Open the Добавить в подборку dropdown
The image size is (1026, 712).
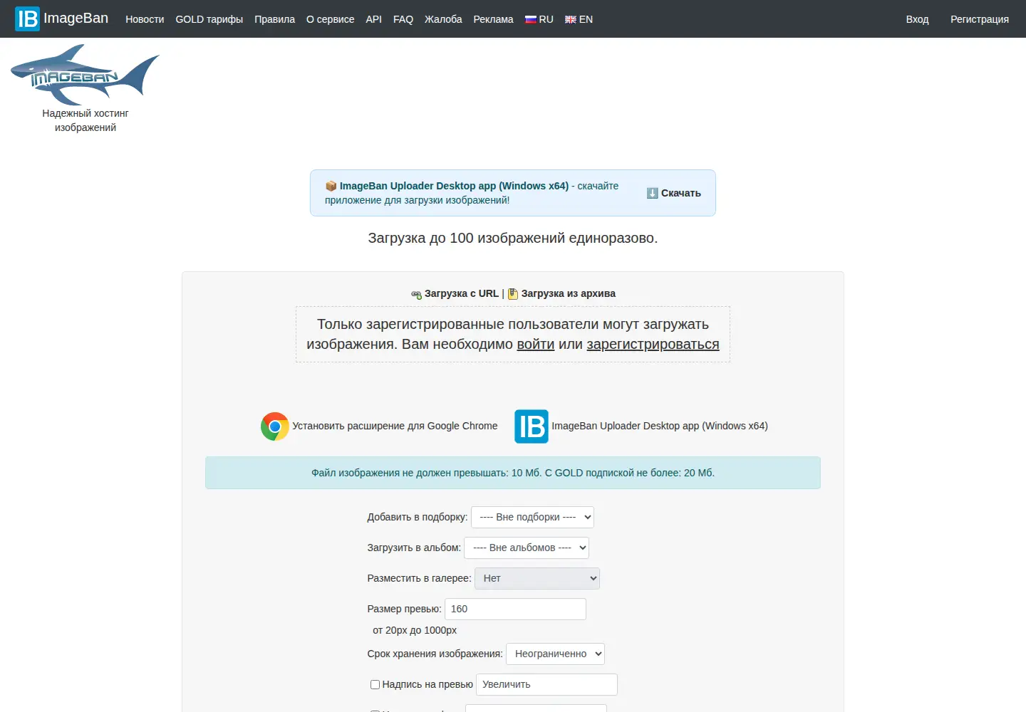pyautogui.click(x=532, y=517)
